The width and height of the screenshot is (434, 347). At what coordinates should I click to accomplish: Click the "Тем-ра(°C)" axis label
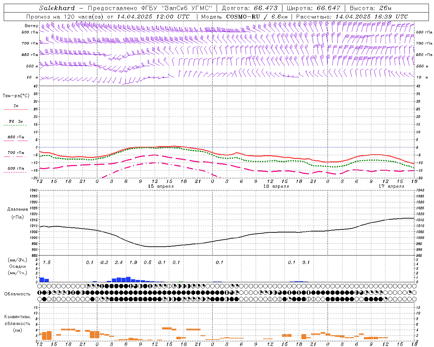(x=16, y=96)
